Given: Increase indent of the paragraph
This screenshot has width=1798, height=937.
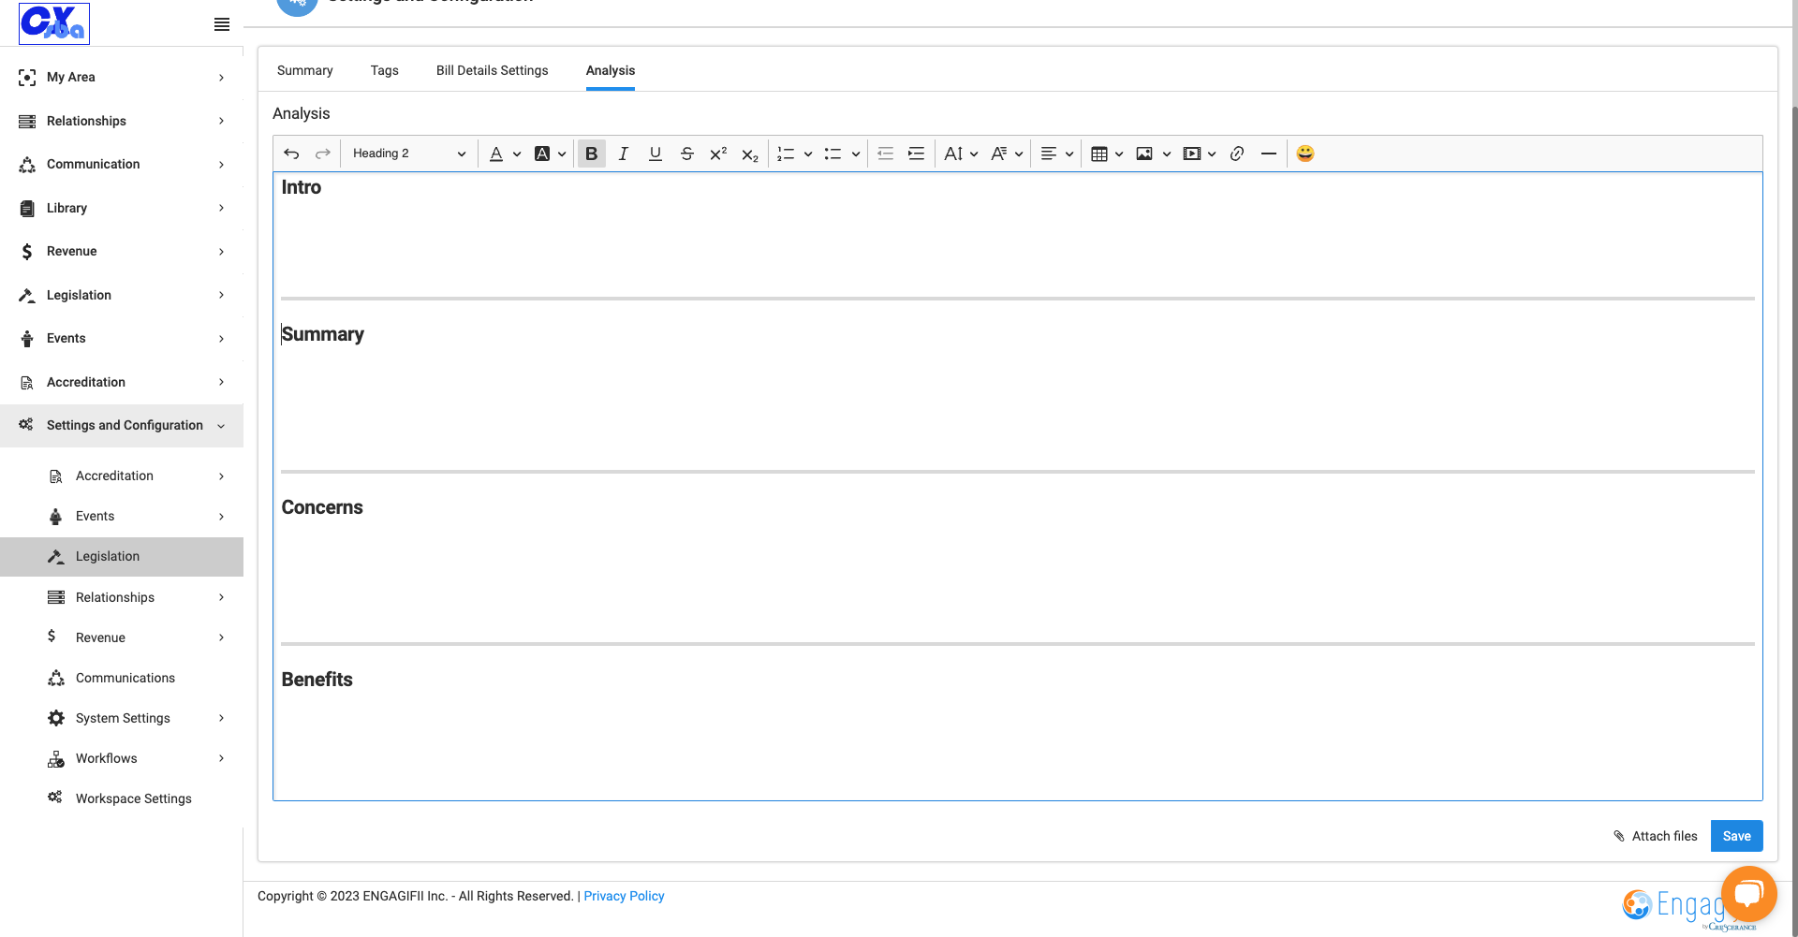Looking at the screenshot, I should (917, 154).
